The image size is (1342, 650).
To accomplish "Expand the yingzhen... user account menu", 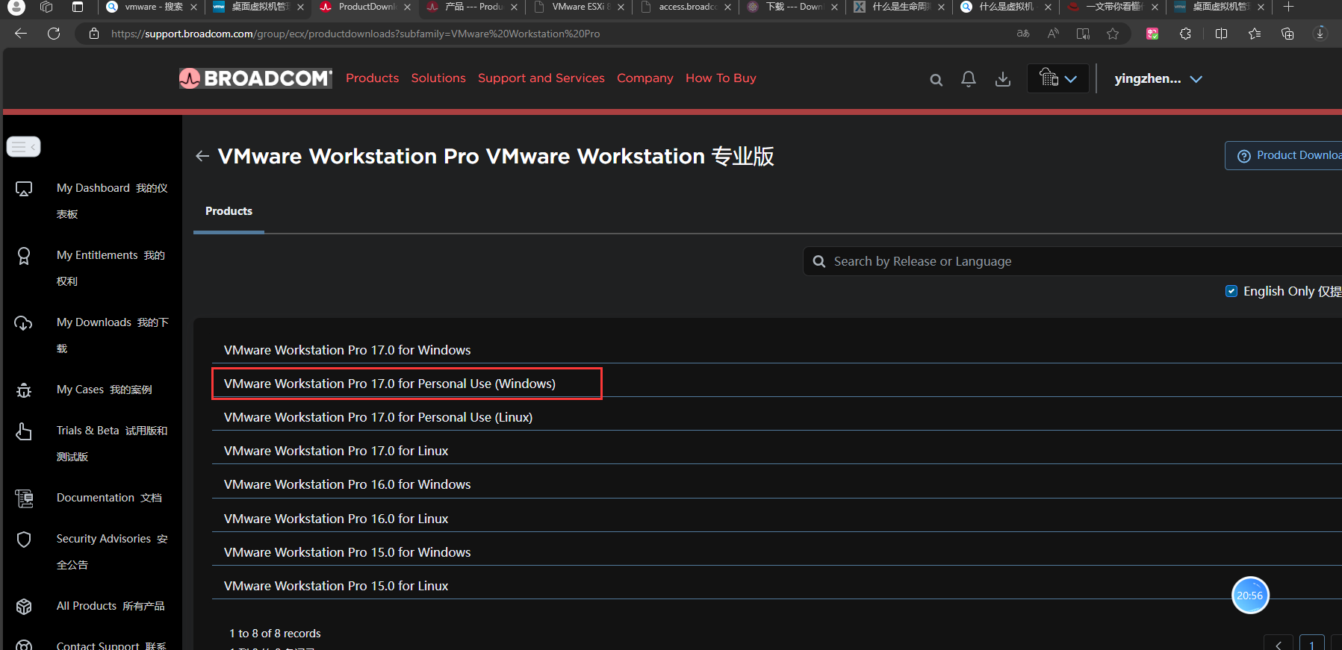I will coord(1158,79).
